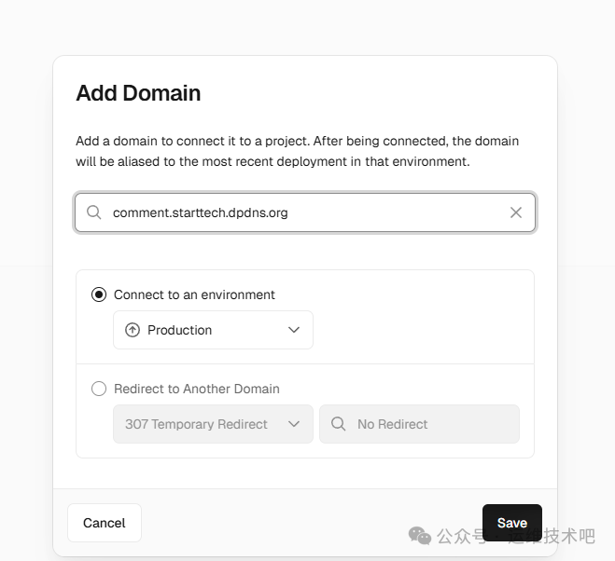The width and height of the screenshot is (615, 561).
Task: Select the Connect to an environment radio button
Action: (99, 294)
